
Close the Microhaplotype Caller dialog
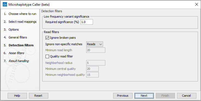196,4
